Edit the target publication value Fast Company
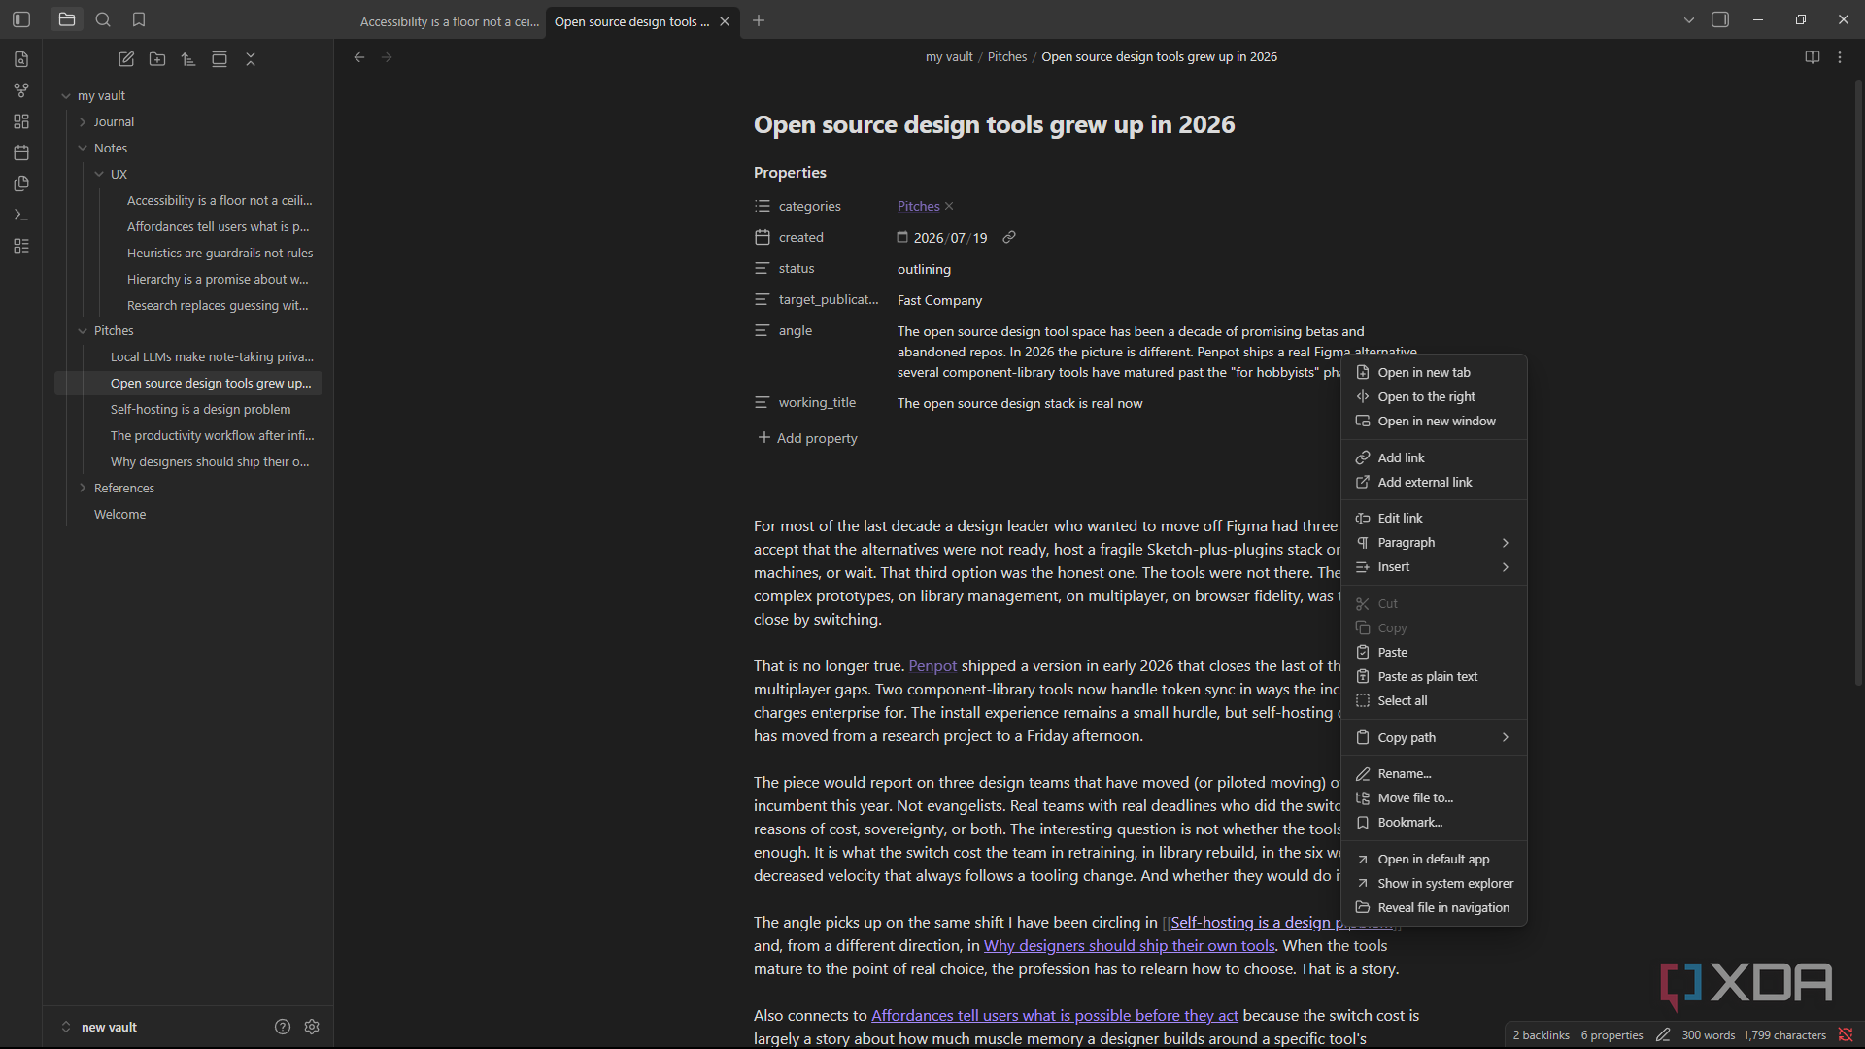Image resolution: width=1865 pixels, height=1049 pixels. click(x=939, y=300)
